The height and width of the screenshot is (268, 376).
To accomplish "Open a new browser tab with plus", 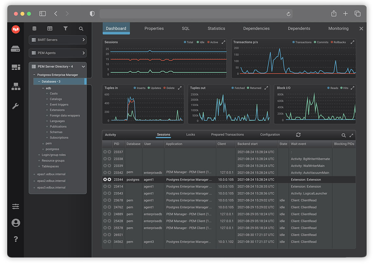I will pyautogui.click(x=346, y=14).
